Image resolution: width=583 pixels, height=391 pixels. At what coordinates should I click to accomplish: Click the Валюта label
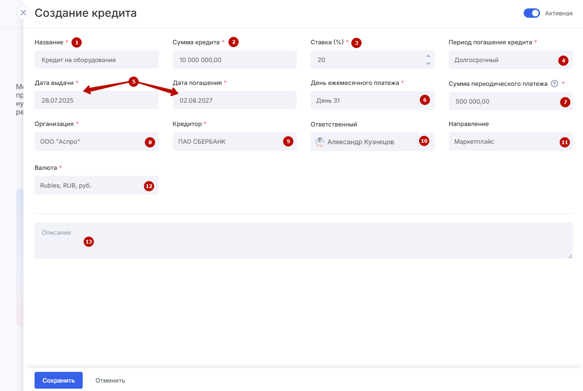pyautogui.click(x=46, y=168)
